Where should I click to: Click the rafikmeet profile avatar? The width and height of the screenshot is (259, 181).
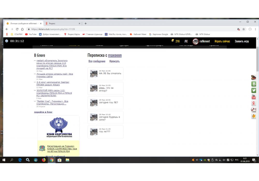pyautogui.click(x=195, y=41)
